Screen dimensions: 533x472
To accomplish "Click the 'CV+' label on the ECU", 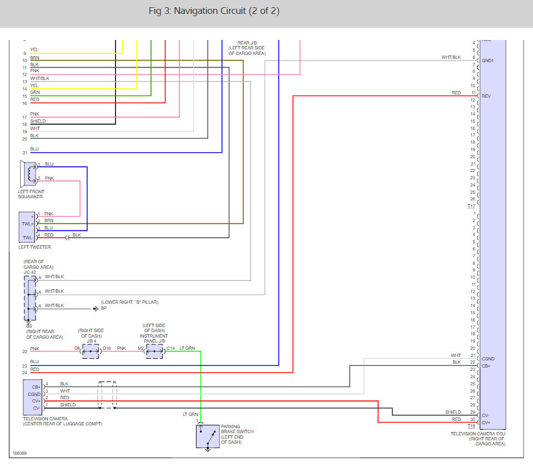I will [486, 423].
